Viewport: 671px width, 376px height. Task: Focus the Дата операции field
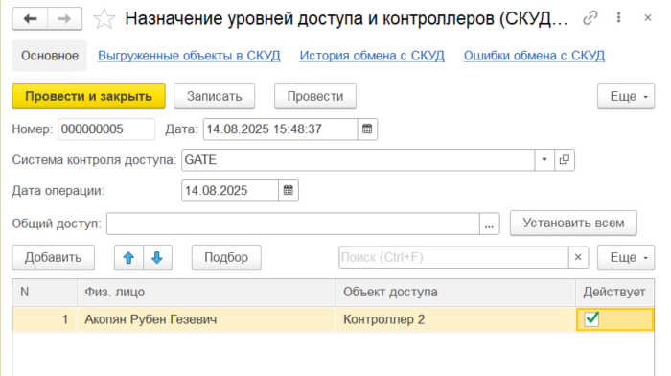[x=230, y=191]
